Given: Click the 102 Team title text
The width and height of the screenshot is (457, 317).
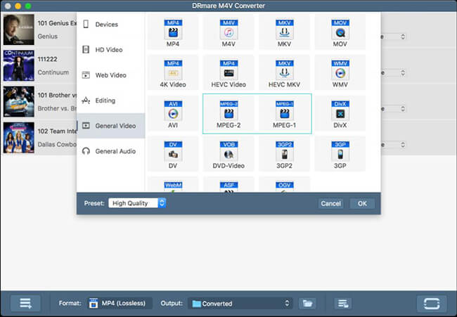Looking at the screenshot, I should (x=57, y=131).
